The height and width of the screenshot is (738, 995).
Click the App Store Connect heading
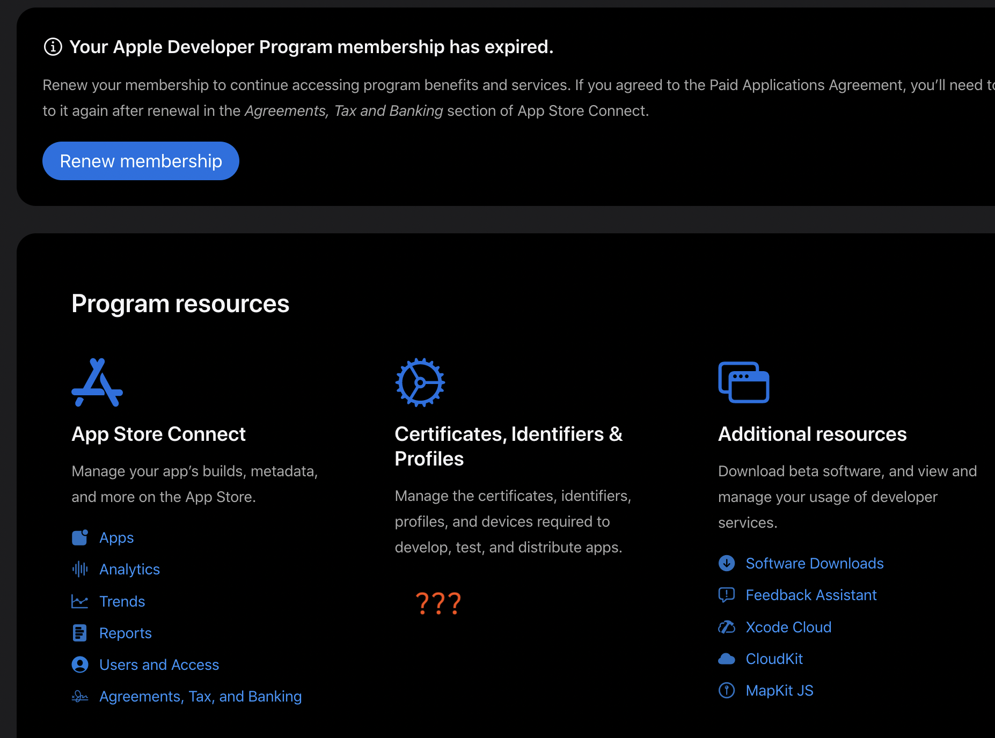[x=158, y=434]
